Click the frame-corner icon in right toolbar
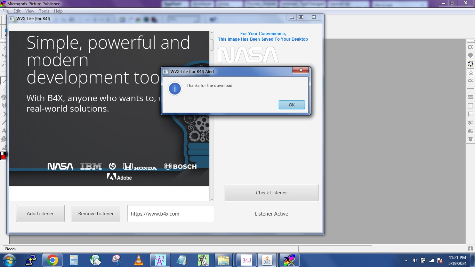This screenshot has width=475, height=267. [470, 114]
